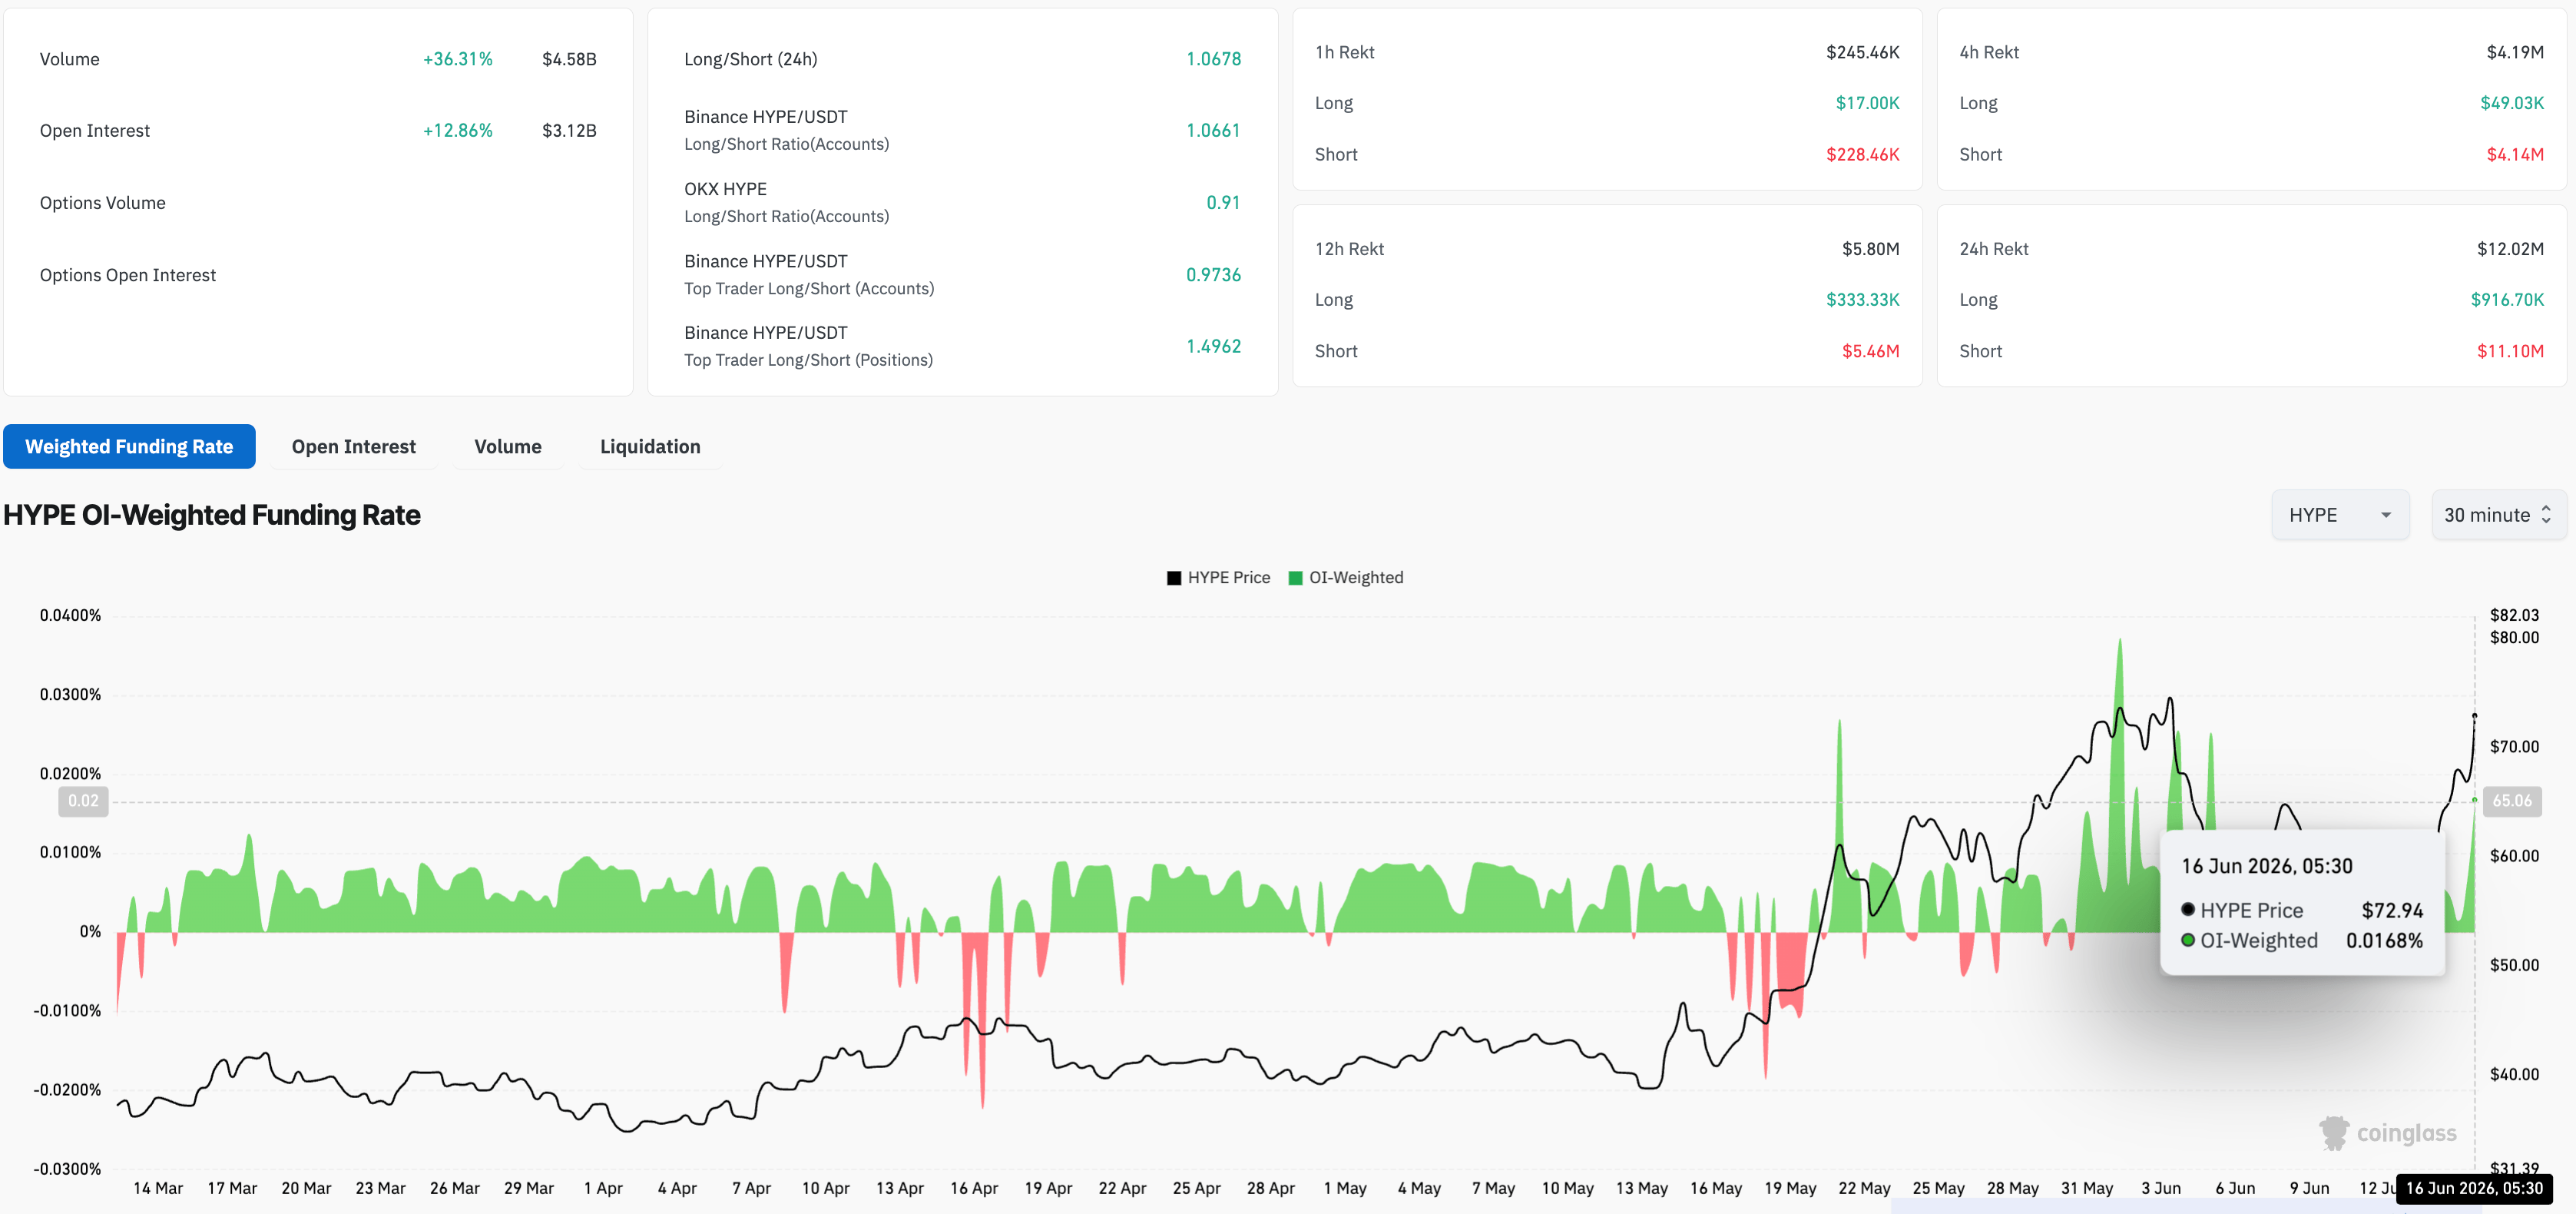Select the Weighted Funding Rate tab
2576x1214 pixels.
[x=129, y=446]
